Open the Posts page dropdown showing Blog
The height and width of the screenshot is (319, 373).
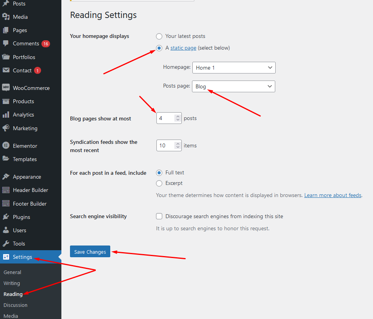point(233,86)
